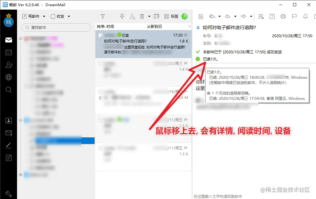Click the 写邮件 compose button
The image size is (316, 199).
(x=31, y=16)
